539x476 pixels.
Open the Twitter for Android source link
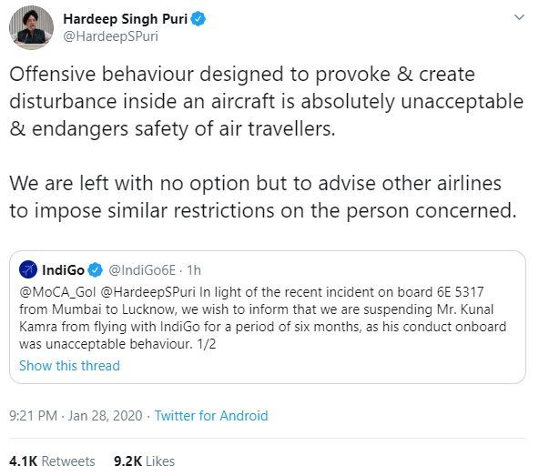pyautogui.click(x=211, y=416)
